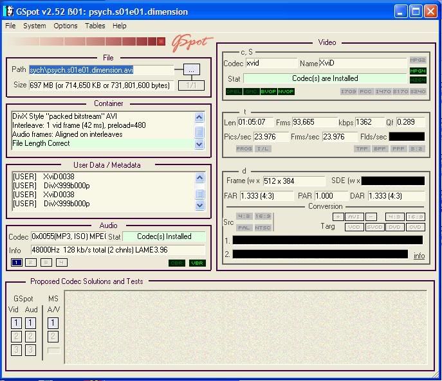Click the 1/1 file counter button

[x=191, y=85]
